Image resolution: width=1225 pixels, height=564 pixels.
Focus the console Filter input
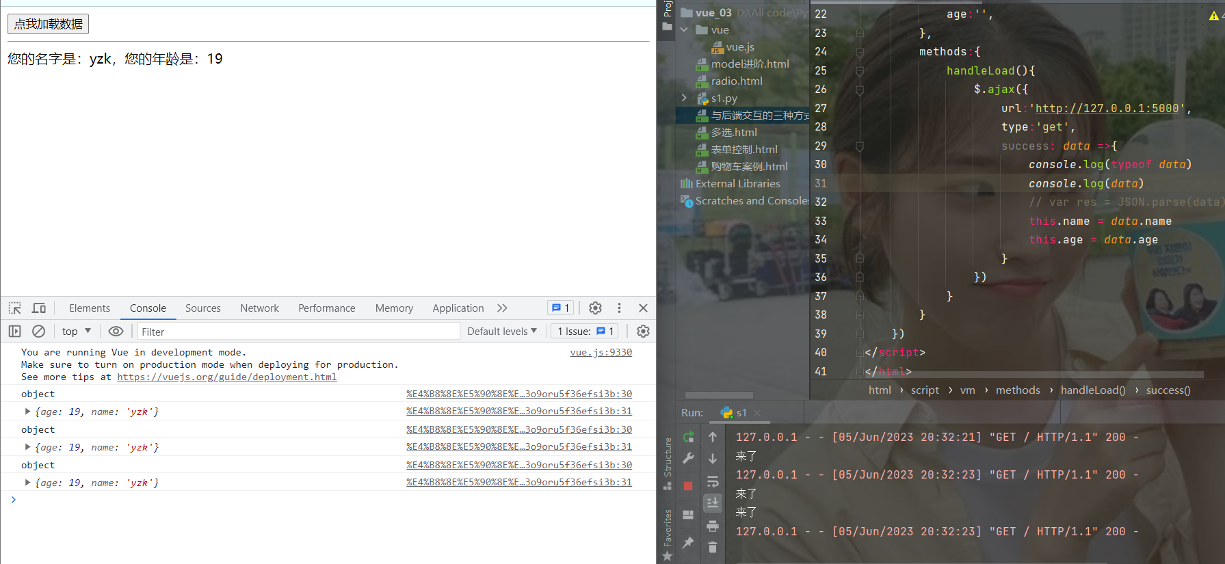(x=298, y=332)
